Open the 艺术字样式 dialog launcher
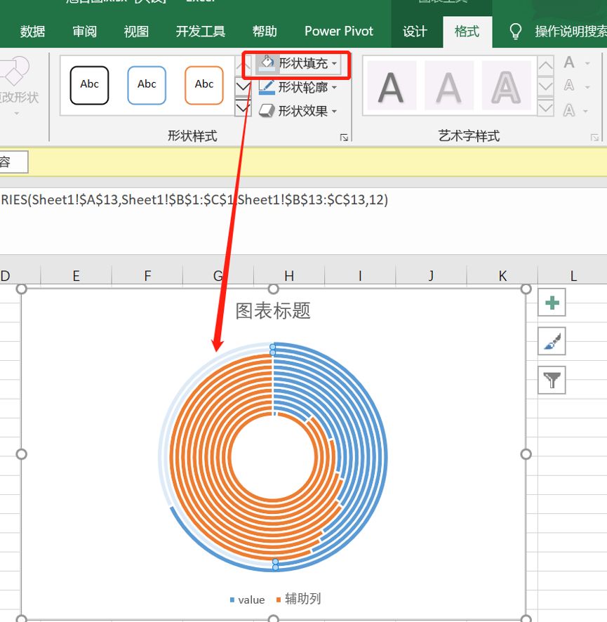Image resolution: width=607 pixels, height=622 pixels. coord(594,138)
